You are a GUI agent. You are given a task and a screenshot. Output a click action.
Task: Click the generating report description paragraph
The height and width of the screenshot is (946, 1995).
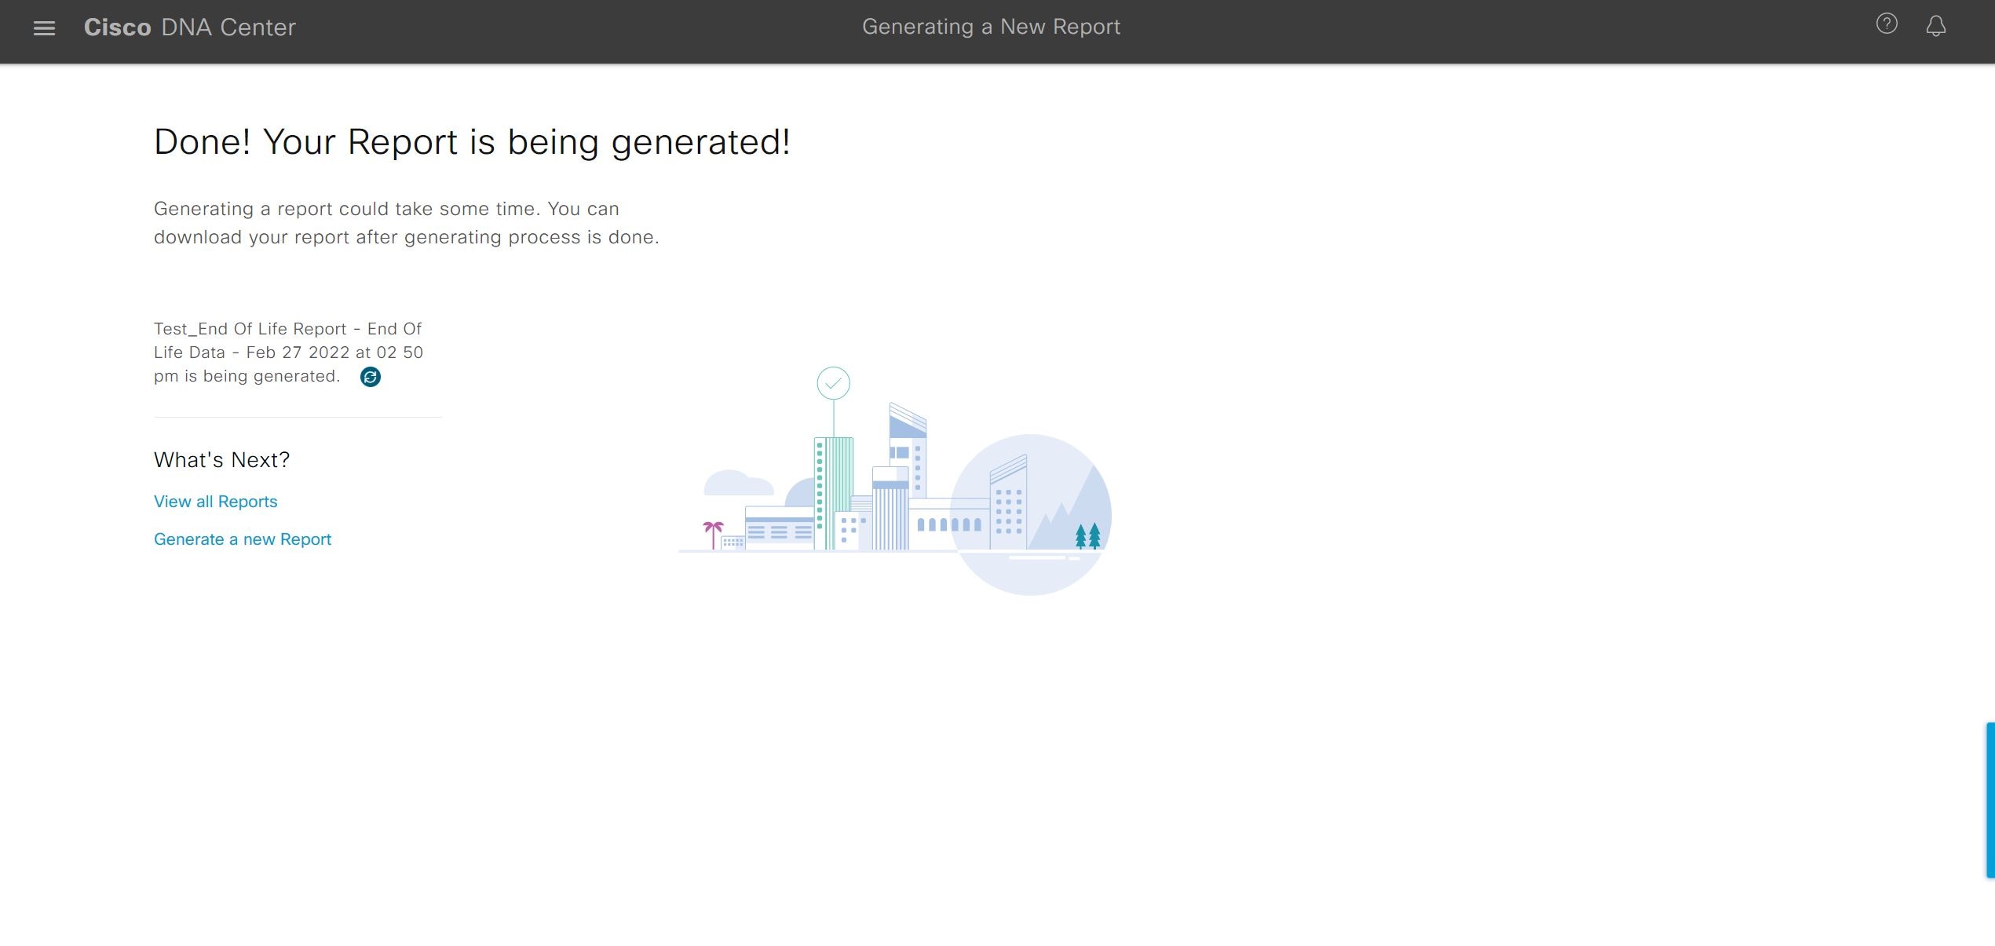(x=406, y=223)
